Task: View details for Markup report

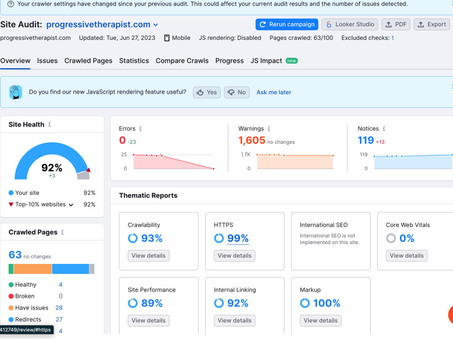Action: coord(321,320)
